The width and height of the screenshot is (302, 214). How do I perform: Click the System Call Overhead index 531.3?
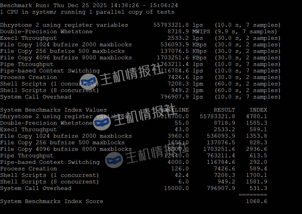(x=258, y=188)
